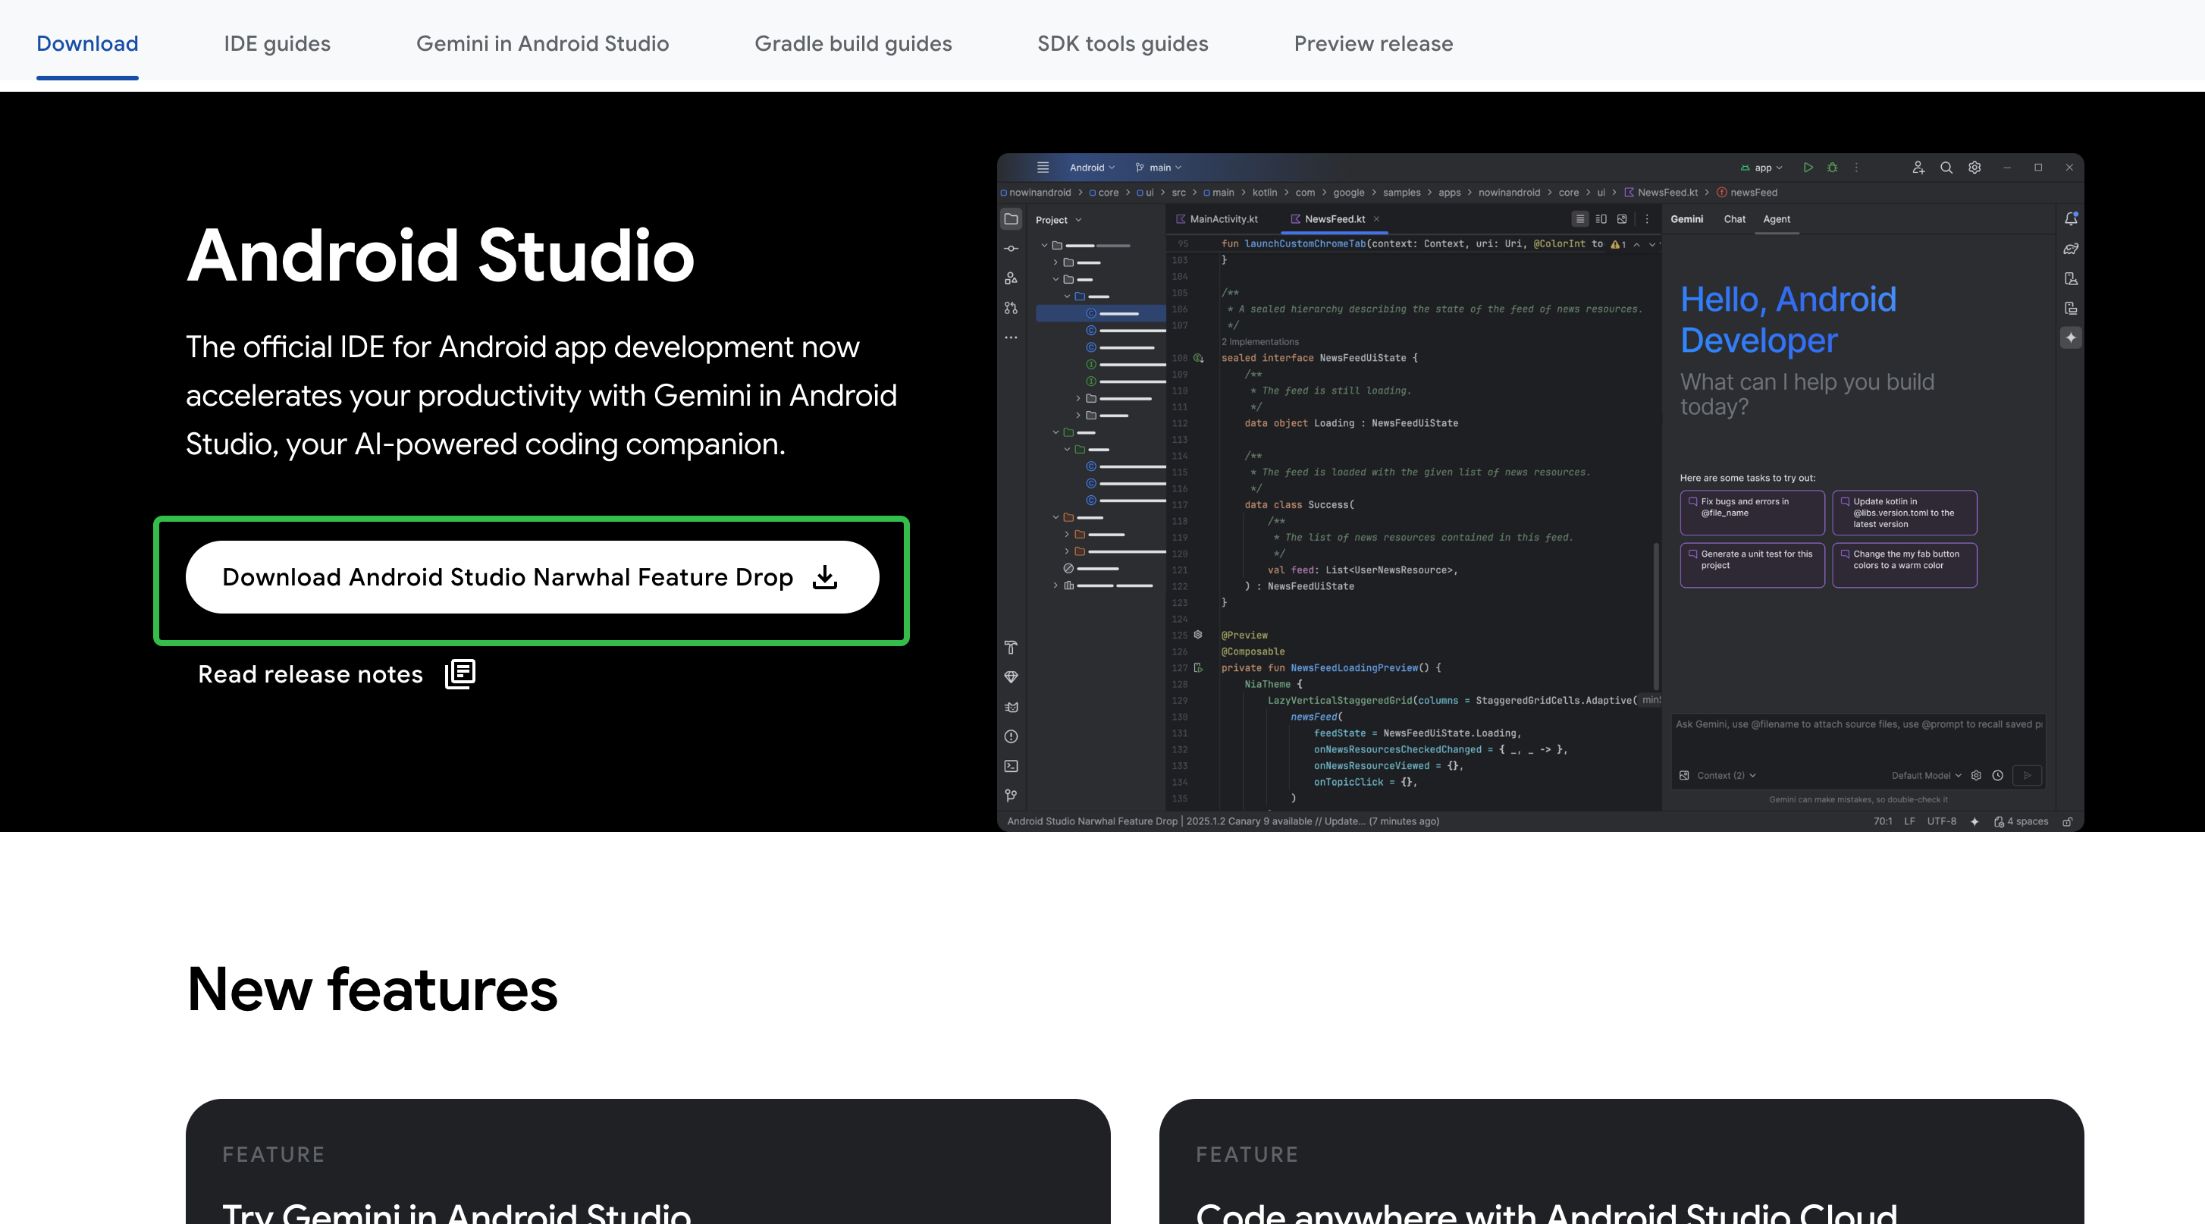Go to the IDE guides tab
The image size is (2205, 1224).
(277, 44)
